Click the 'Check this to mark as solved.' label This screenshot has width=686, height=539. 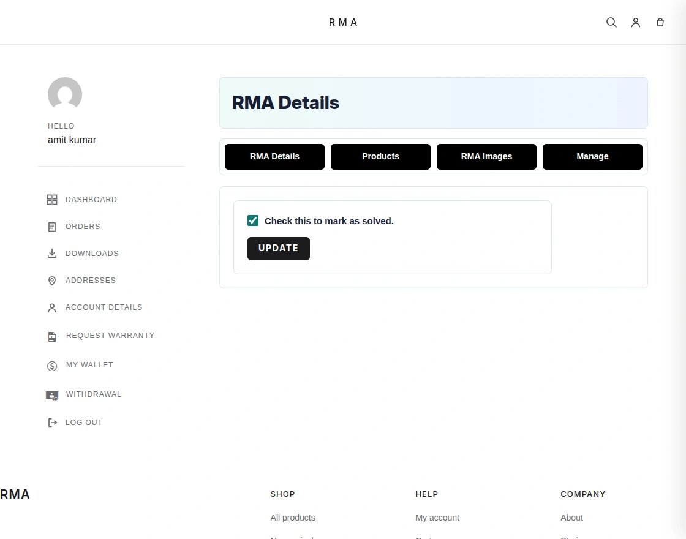pos(329,221)
